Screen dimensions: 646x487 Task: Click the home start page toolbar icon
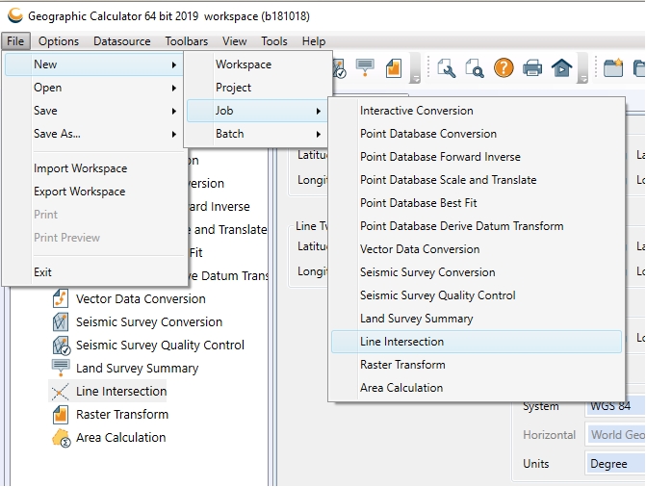(x=561, y=68)
